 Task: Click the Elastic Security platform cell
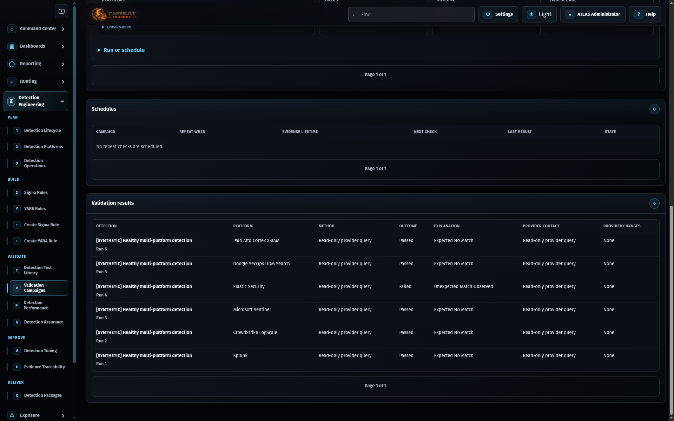pyautogui.click(x=249, y=287)
